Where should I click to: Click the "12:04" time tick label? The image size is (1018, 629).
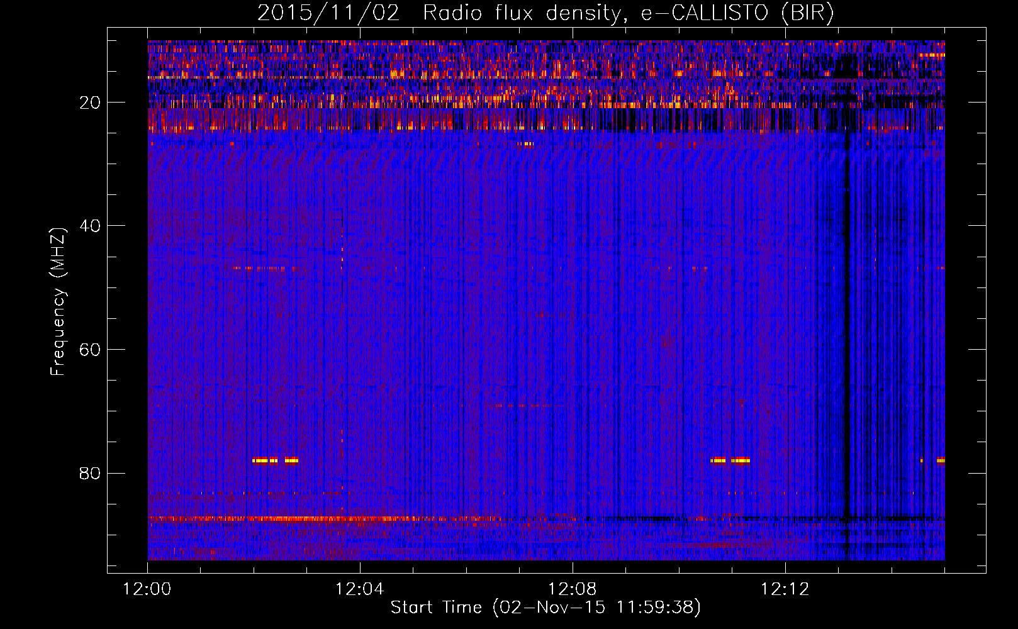click(360, 589)
